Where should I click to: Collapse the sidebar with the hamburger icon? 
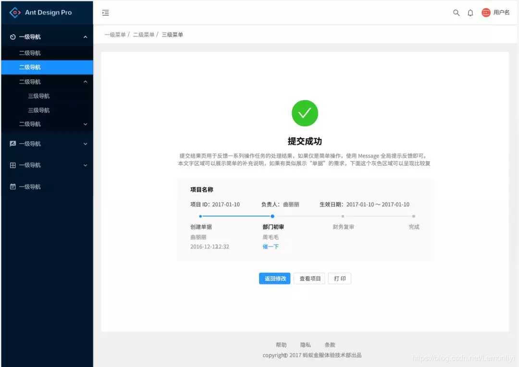point(106,12)
